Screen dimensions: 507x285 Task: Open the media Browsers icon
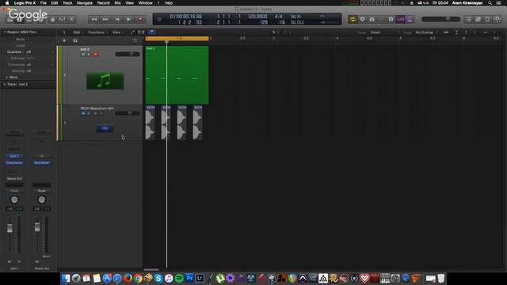pyautogui.click(x=497, y=19)
